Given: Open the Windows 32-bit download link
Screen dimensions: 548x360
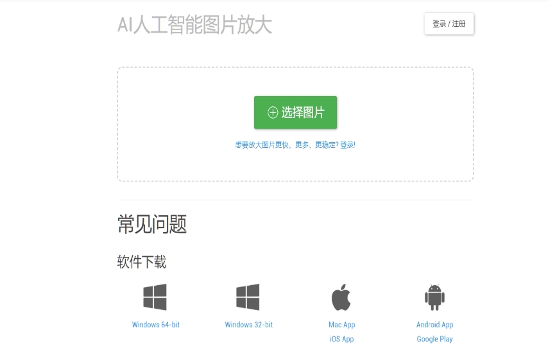Looking at the screenshot, I should pyautogui.click(x=249, y=324).
